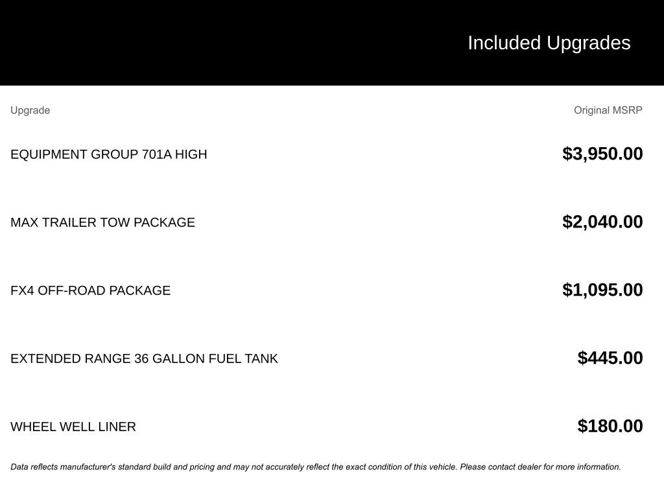Select the Max Trailer Tow Package name
This screenshot has height=498, width=664.
(102, 222)
